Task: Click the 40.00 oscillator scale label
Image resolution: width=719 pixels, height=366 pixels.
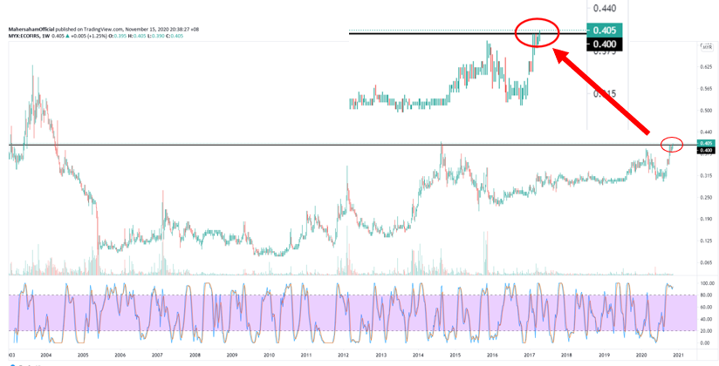Action: 704,319
